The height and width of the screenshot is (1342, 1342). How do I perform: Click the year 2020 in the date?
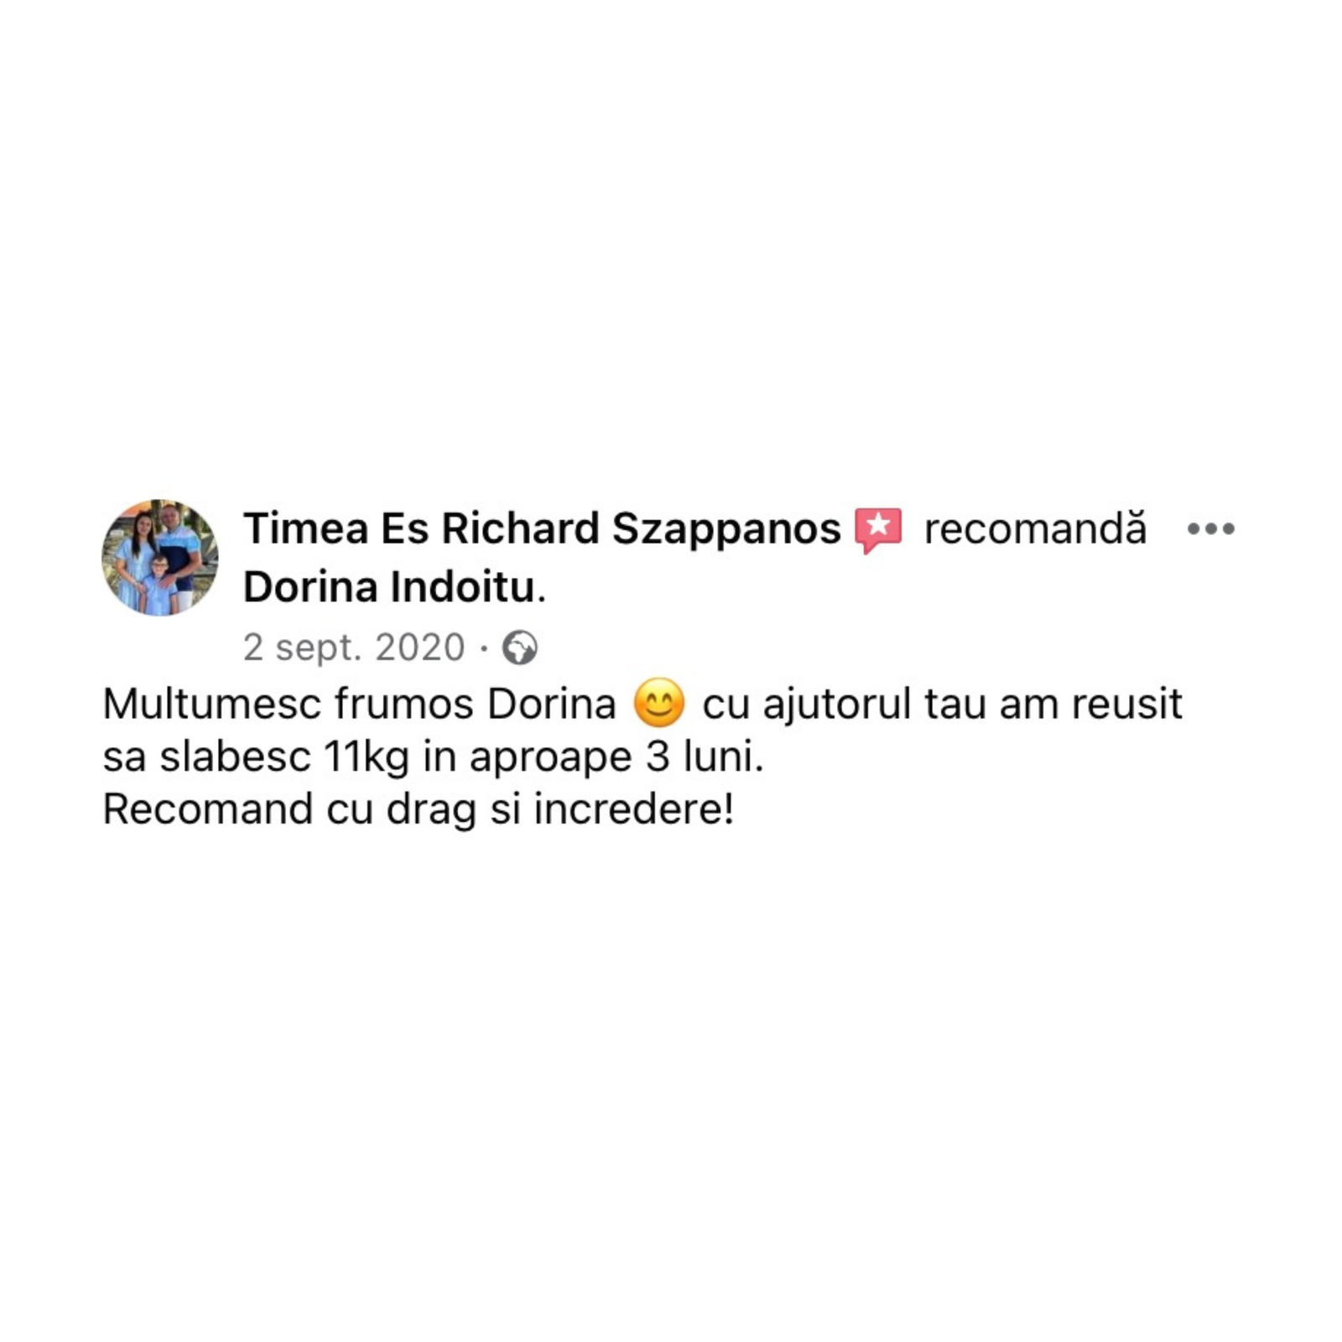click(x=420, y=648)
